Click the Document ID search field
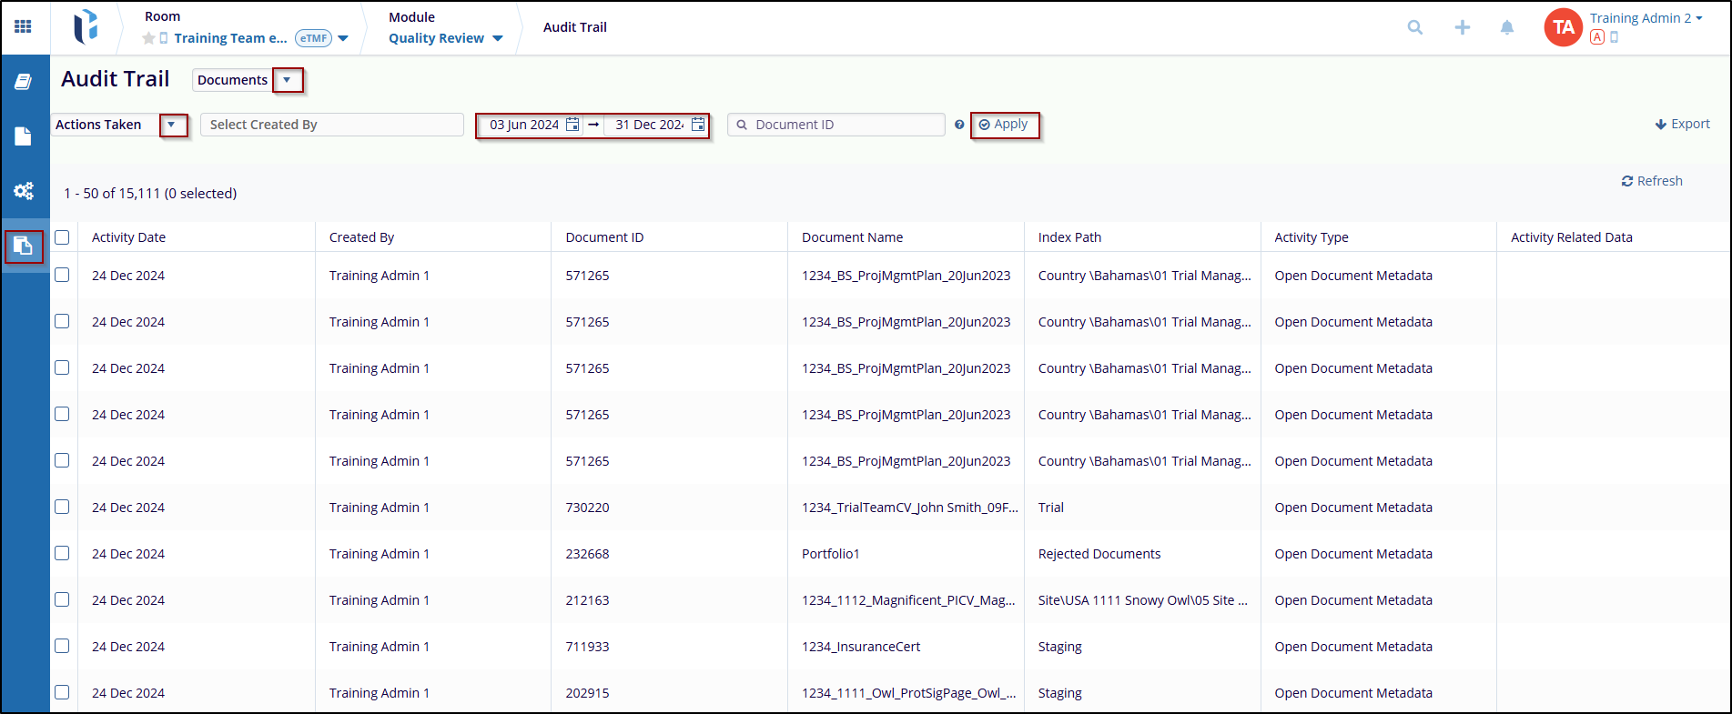The width and height of the screenshot is (1732, 714). pos(844,125)
